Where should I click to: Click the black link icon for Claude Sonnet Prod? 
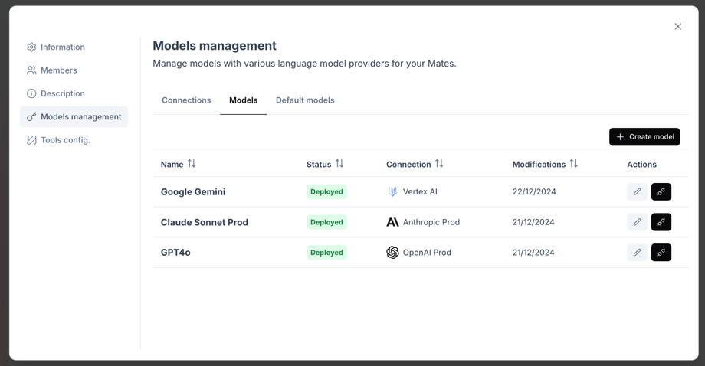pyautogui.click(x=661, y=222)
